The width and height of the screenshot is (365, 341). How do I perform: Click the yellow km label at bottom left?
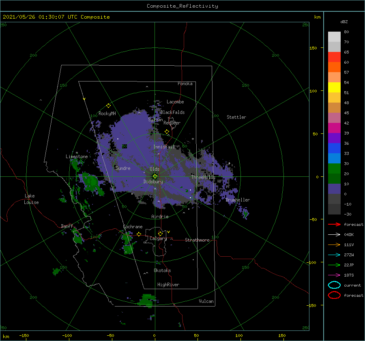point(6,337)
